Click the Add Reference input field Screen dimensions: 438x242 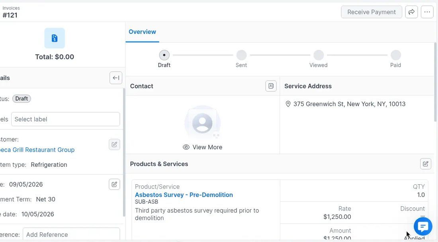[x=71, y=234]
